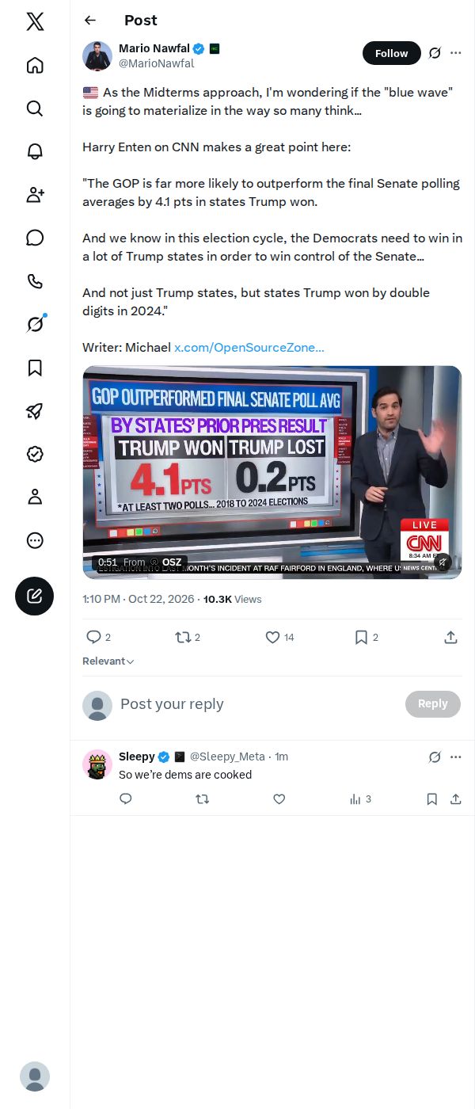Repost Mario Nawfal's post
475x1109 pixels.
[188, 637]
